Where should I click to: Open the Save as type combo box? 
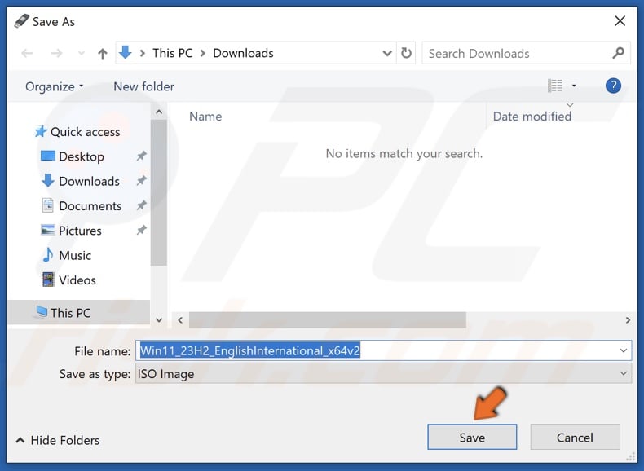(384, 373)
